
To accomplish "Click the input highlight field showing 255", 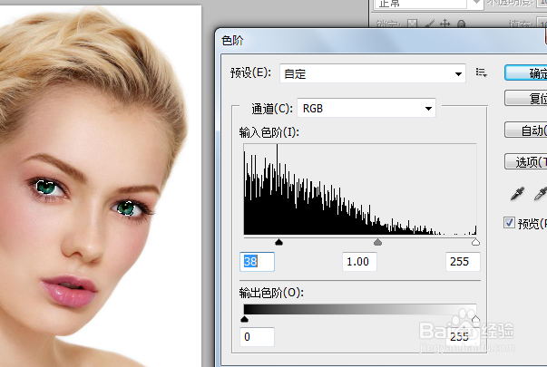I will (x=463, y=261).
